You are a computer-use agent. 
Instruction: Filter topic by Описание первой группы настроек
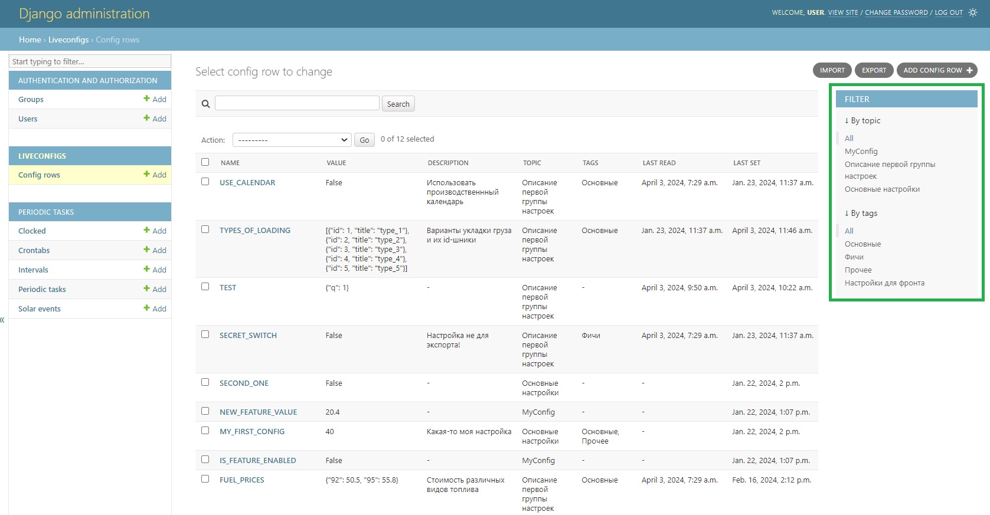pos(890,170)
